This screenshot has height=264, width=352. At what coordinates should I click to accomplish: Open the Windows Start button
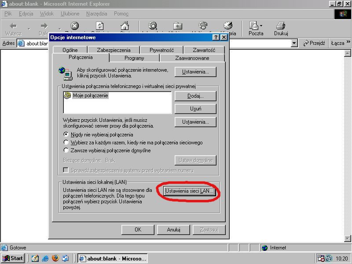pyautogui.click(x=13, y=258)
